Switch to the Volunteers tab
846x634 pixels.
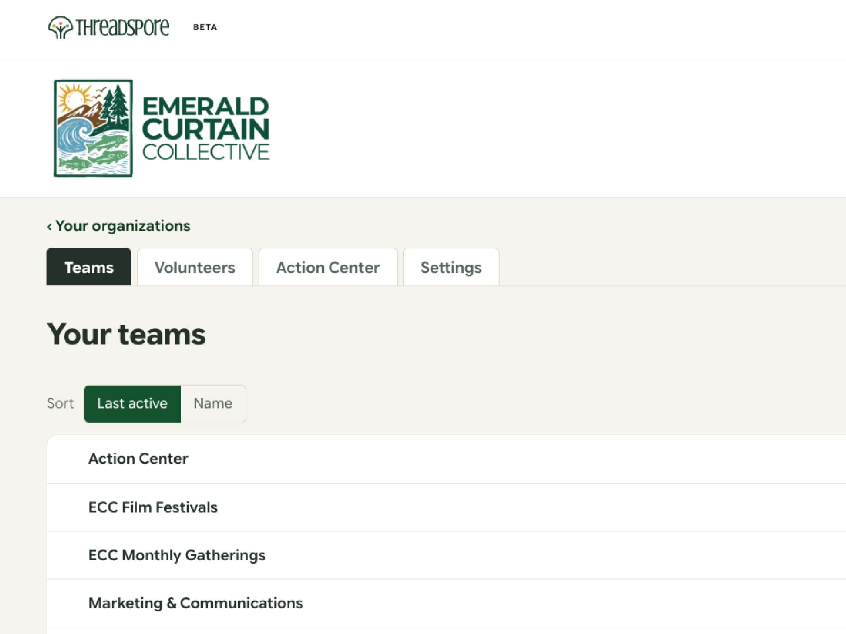[x=195, y=267]
